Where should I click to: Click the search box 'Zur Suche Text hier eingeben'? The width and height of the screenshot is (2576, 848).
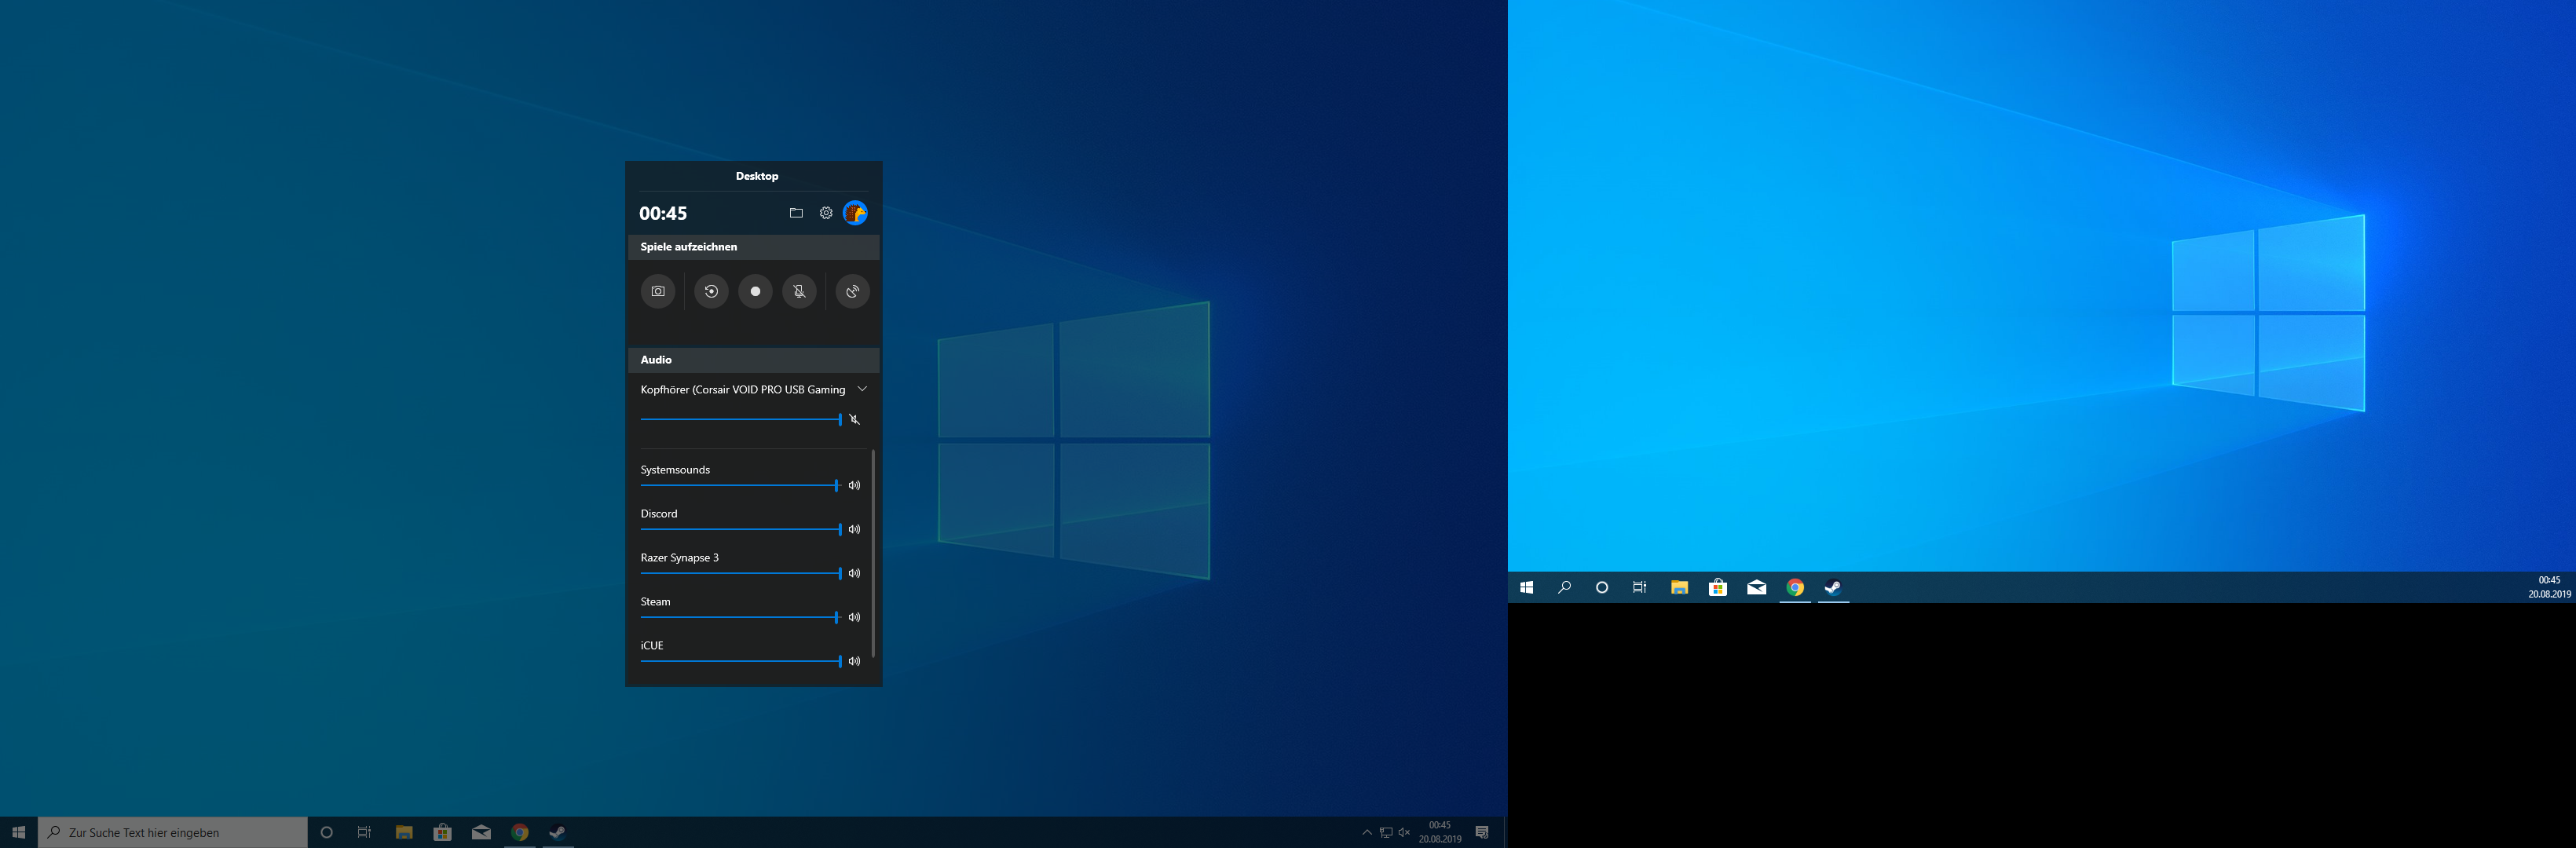(x=173, y=832)
